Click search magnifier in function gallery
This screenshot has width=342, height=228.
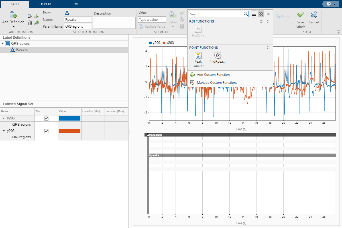click(x=246, y=14)
